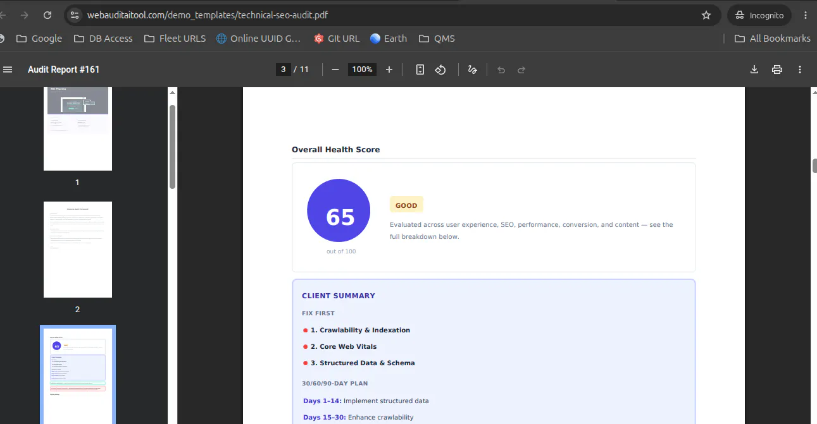This screenshot has height=424, width=817.
Task: Print the PDF document
Action: pos(777,70)
